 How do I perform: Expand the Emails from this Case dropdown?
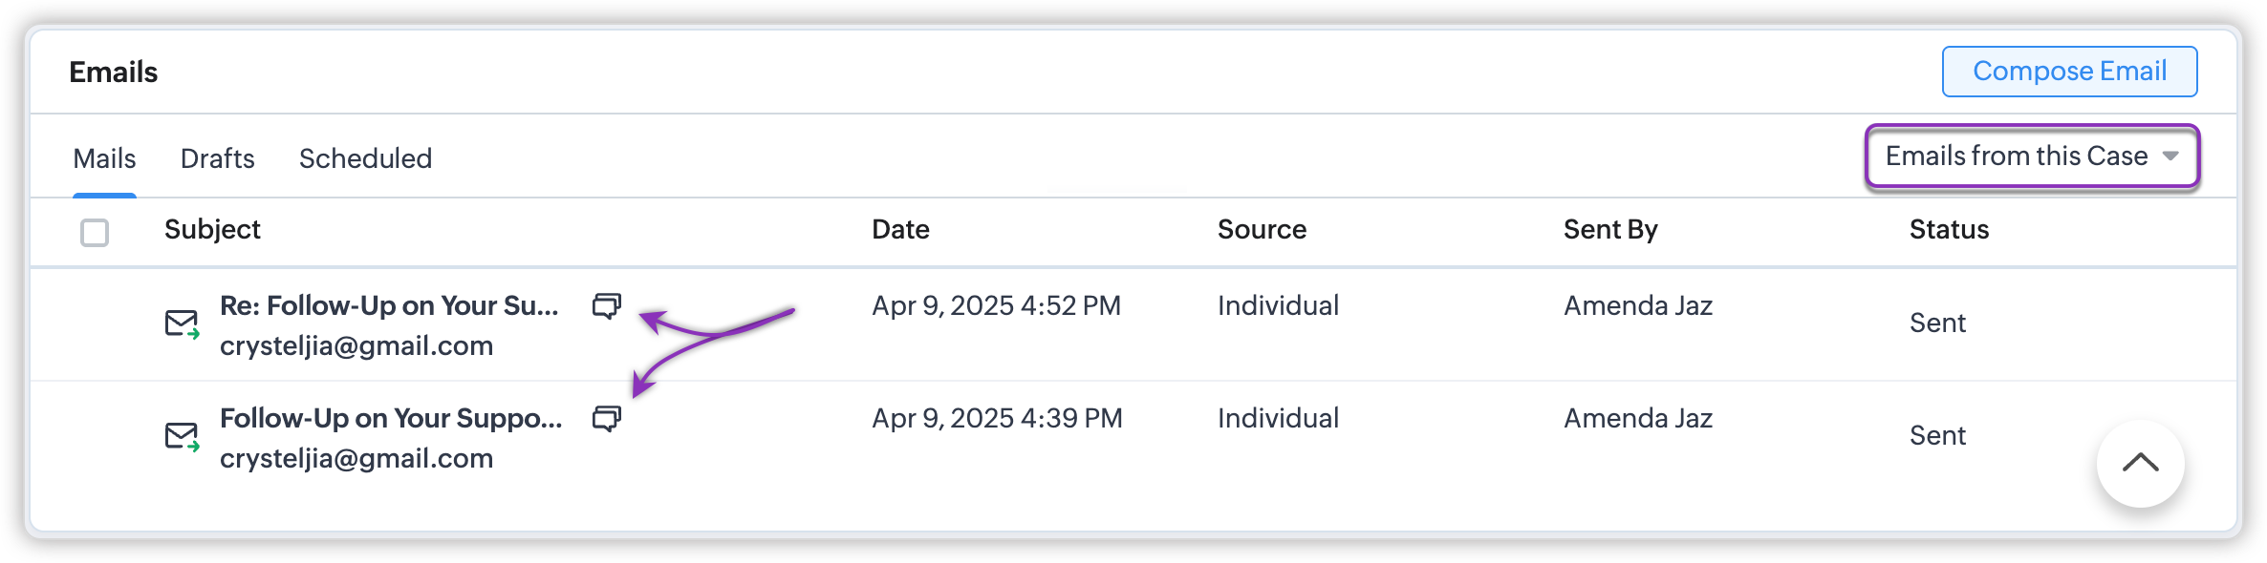[x=2017, y=156]
